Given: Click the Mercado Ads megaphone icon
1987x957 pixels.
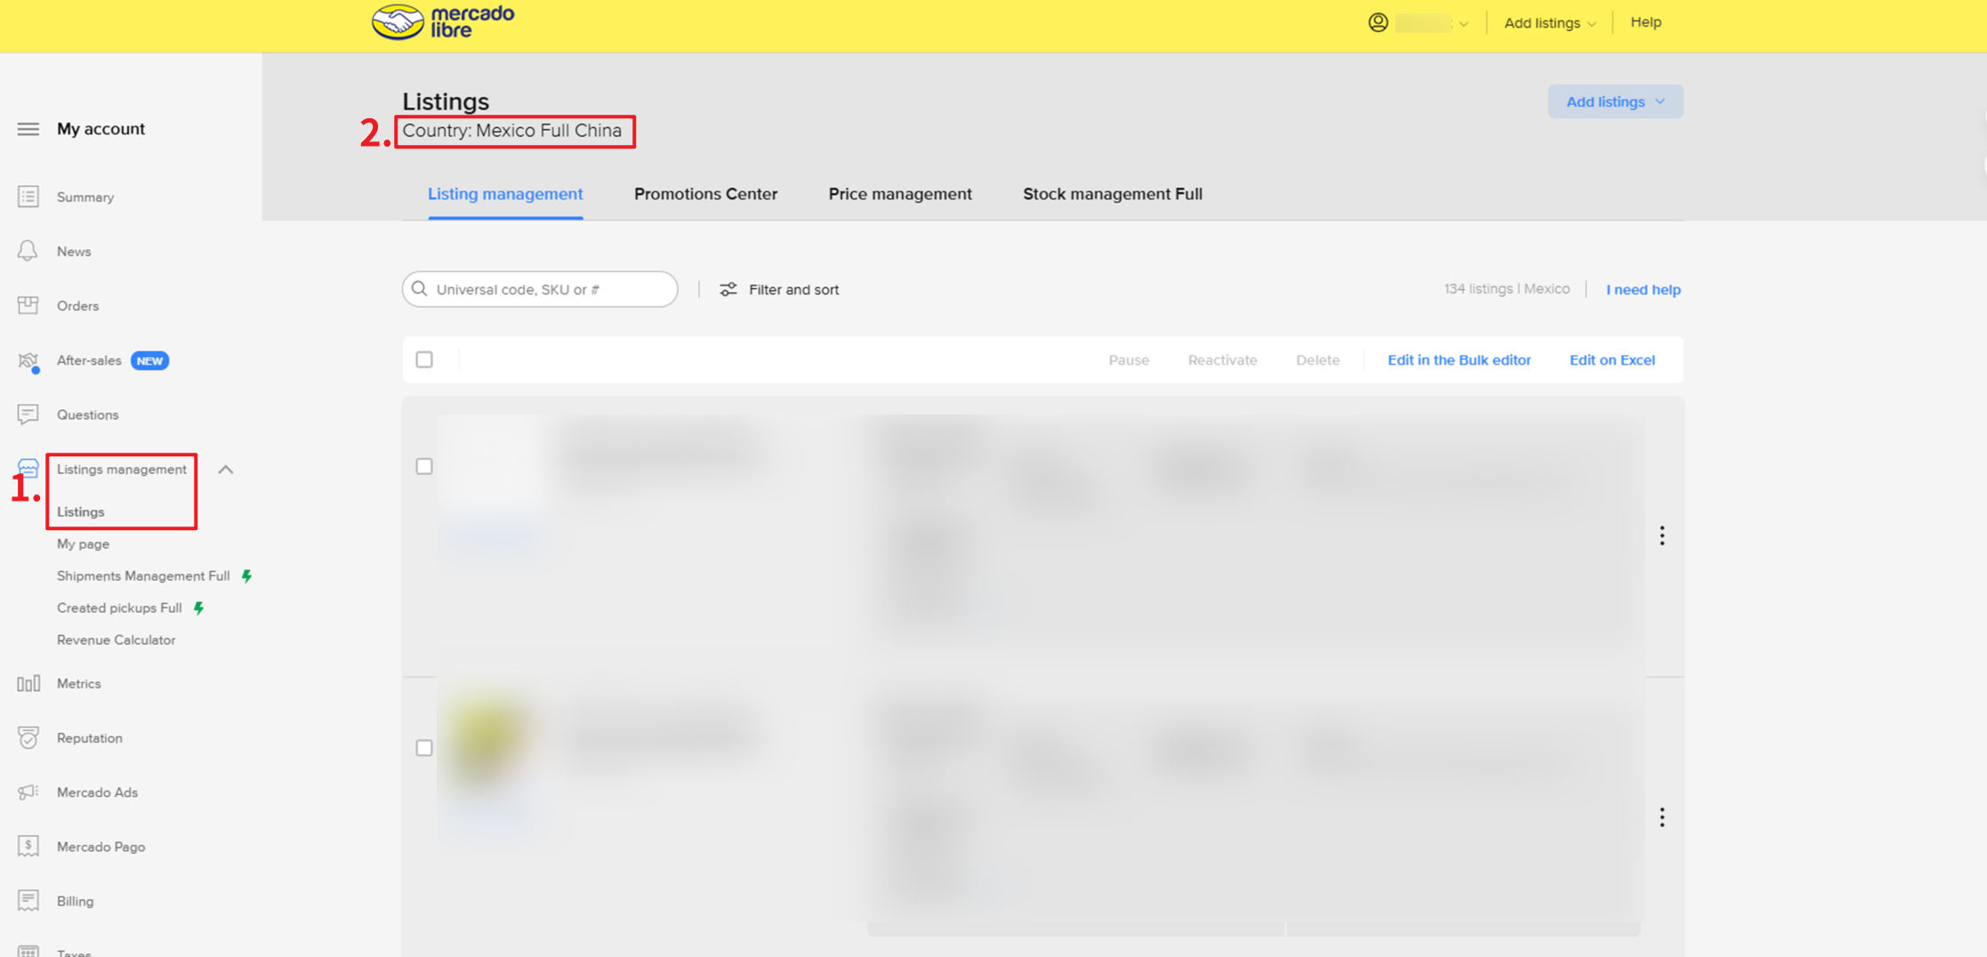Looking at the screenshot, I should (x=28, y=792).
